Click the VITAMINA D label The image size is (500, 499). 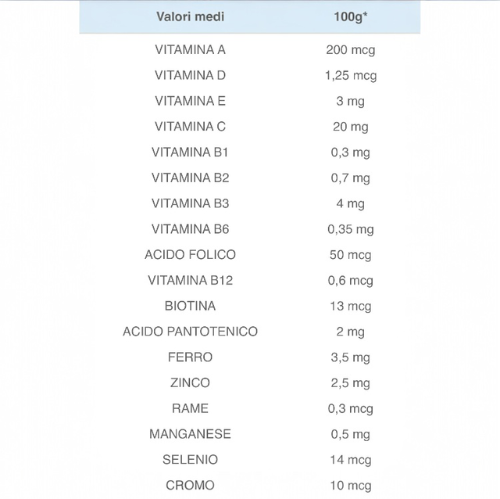(x=190, y=76)
